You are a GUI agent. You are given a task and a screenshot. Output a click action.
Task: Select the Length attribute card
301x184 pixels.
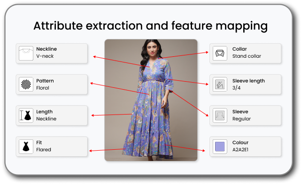[x=52, y=115]
